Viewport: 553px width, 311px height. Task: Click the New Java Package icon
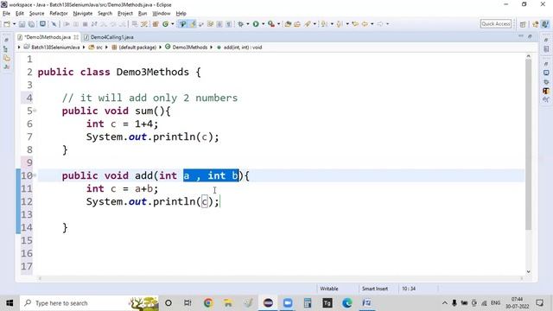[x=156, y=24]
